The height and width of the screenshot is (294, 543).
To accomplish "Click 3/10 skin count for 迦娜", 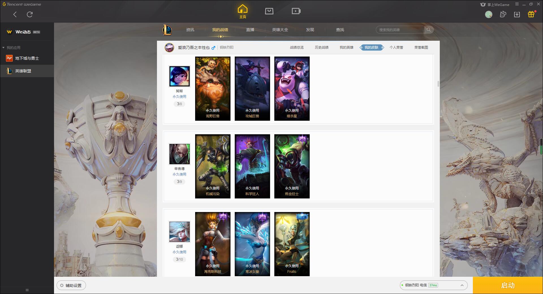I will 180,259.
